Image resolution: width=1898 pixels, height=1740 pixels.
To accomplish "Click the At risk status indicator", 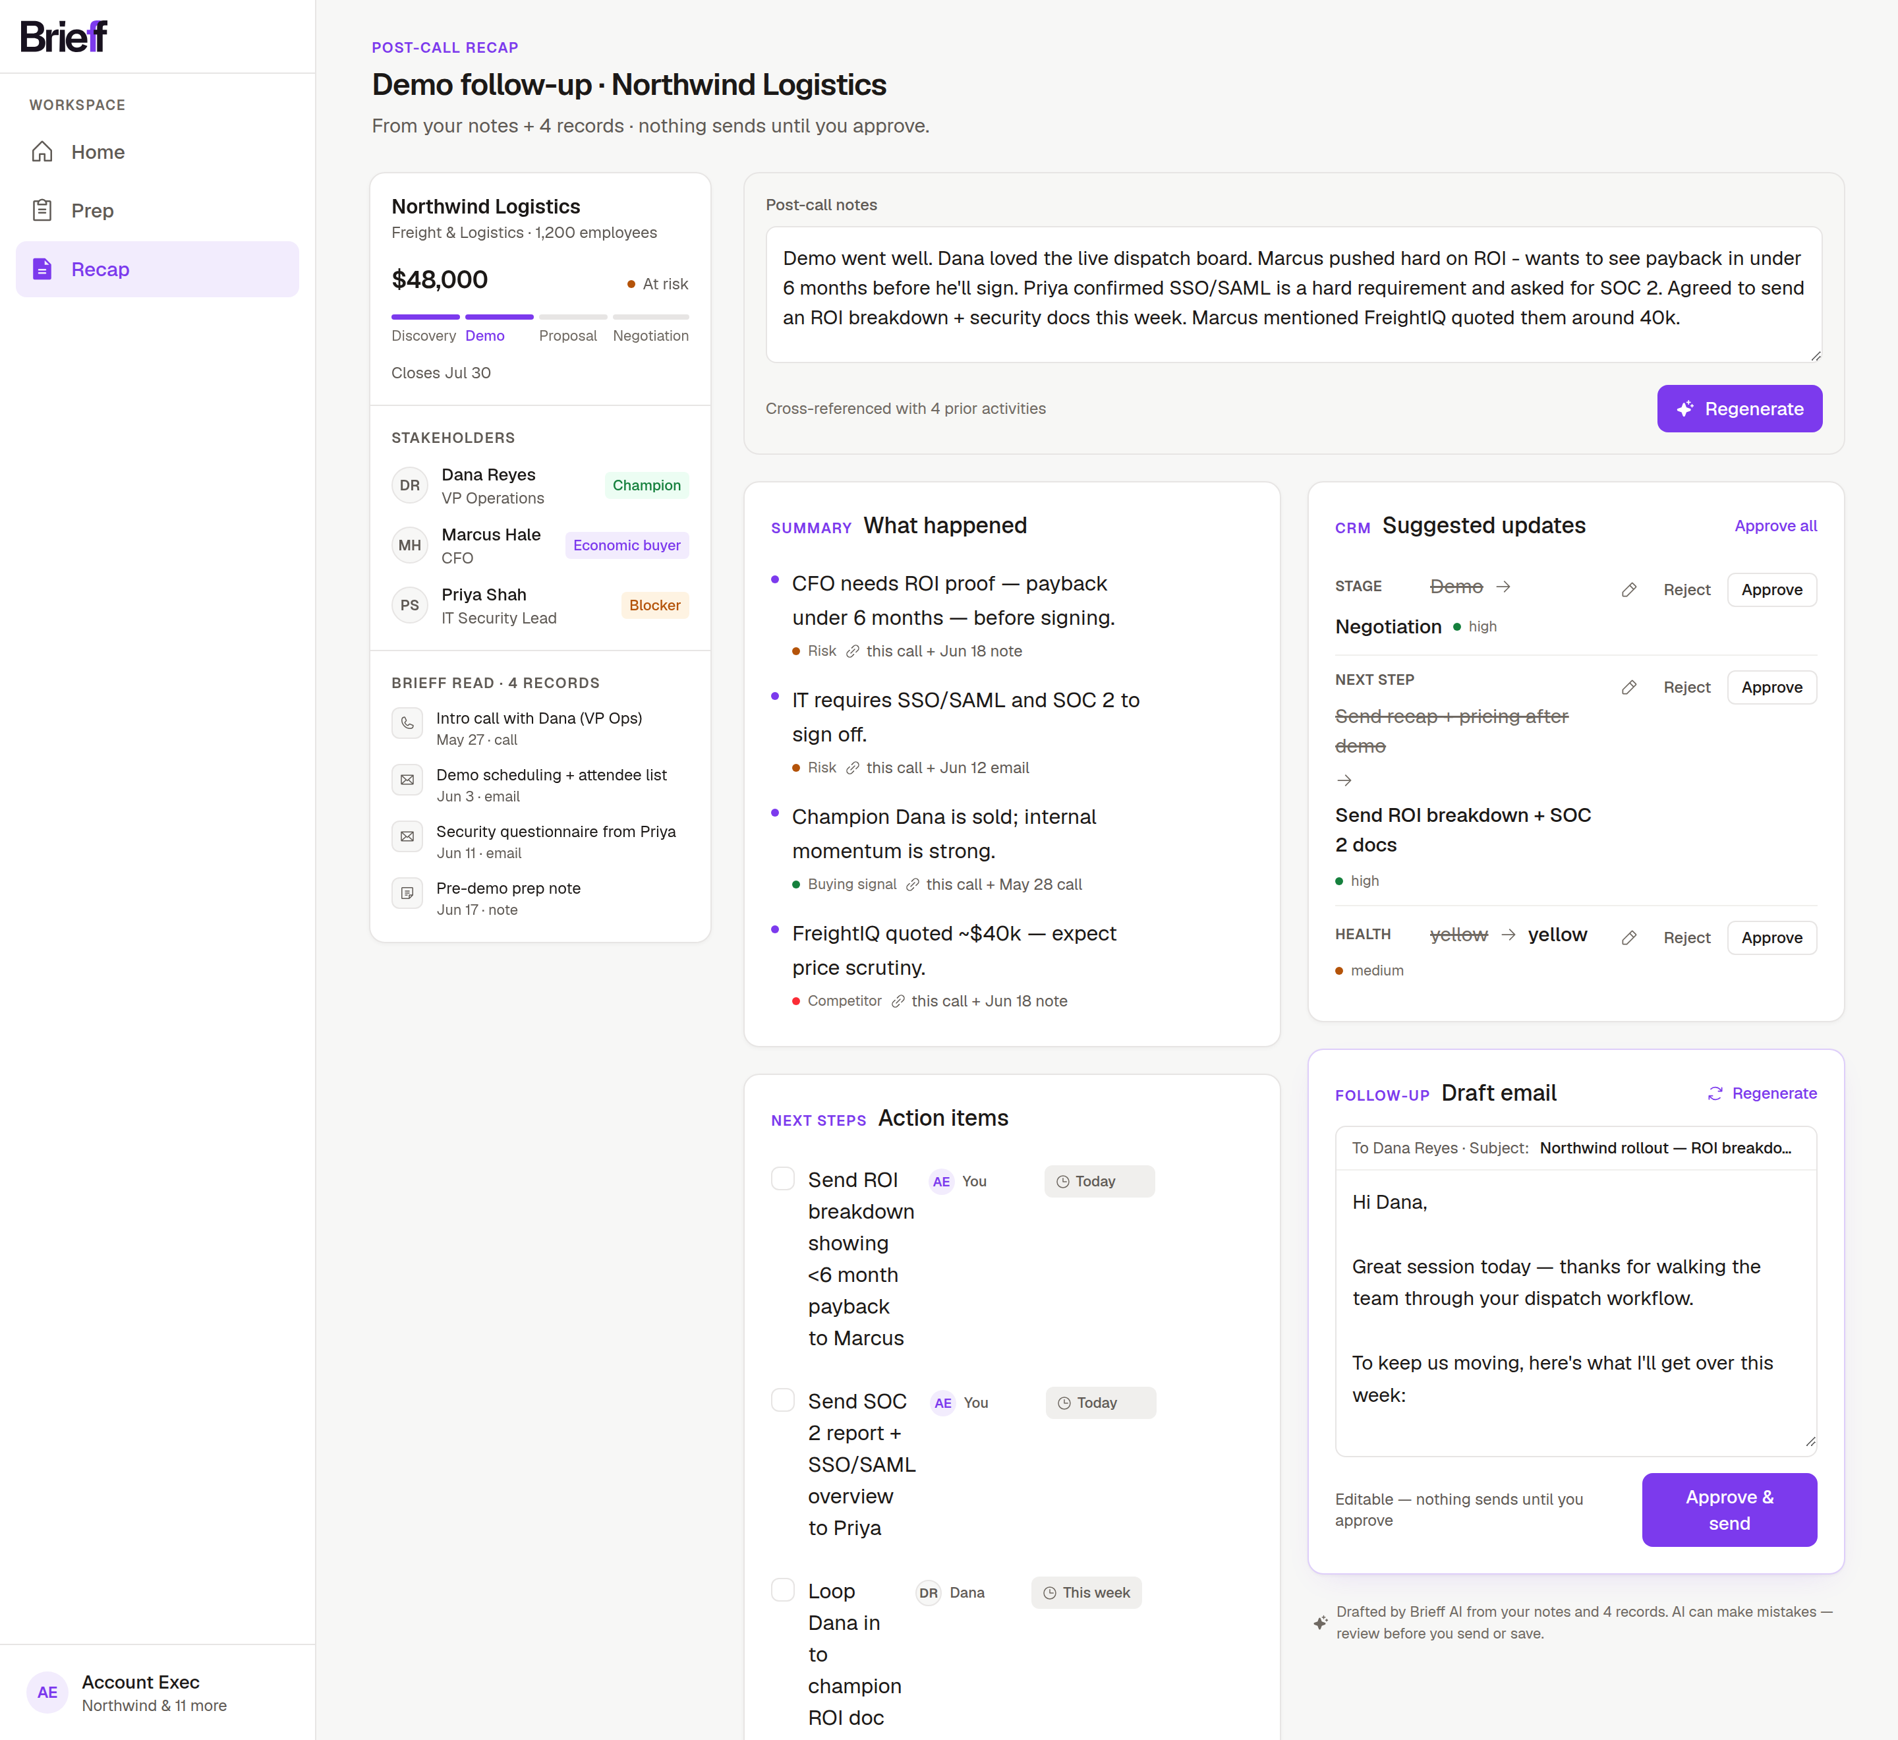I will tap(657, 283).
